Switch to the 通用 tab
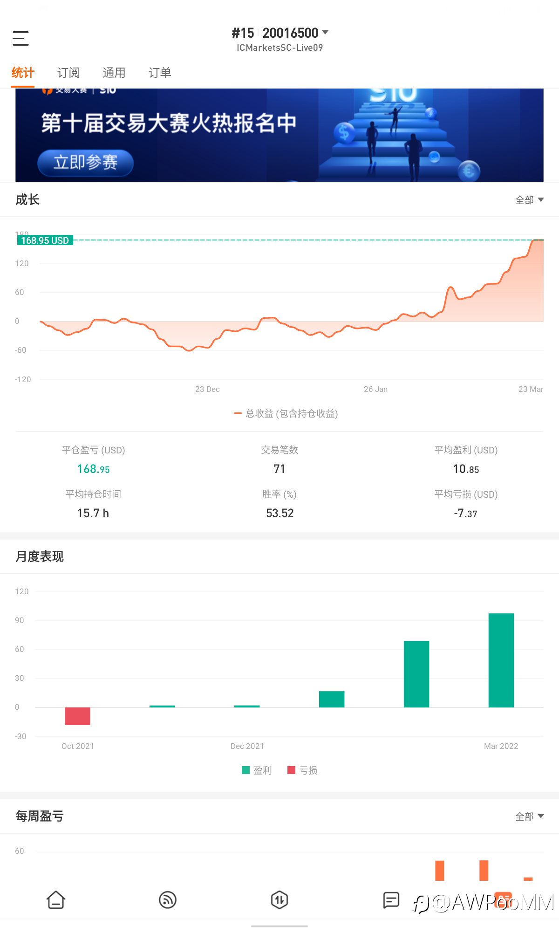559x932 pixels. click(x=114, y=73)
